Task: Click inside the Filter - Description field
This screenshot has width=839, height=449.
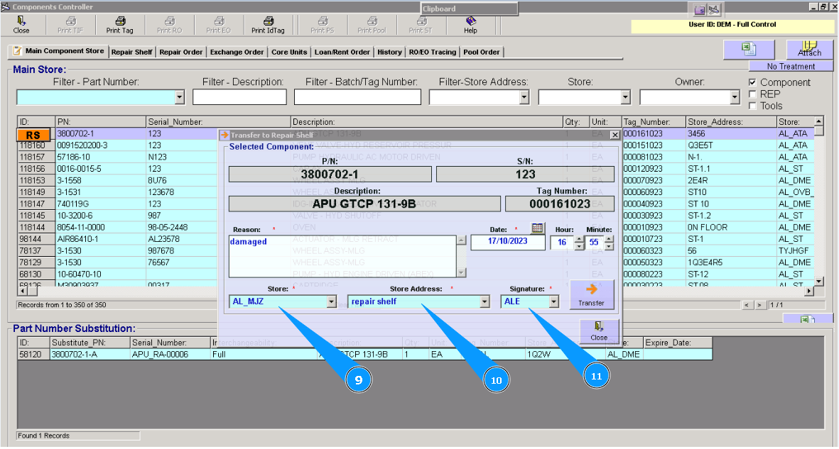Action: (239, 96)
